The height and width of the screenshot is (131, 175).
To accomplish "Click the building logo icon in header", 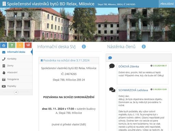I will point(4,4).
